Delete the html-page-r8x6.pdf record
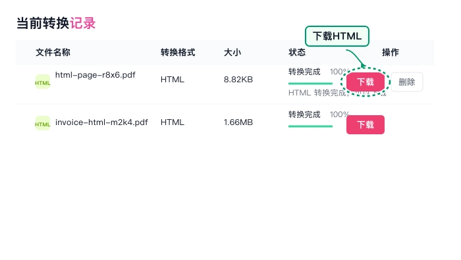The height and width of the screenshot is (260, 461). tap(407, 82)
